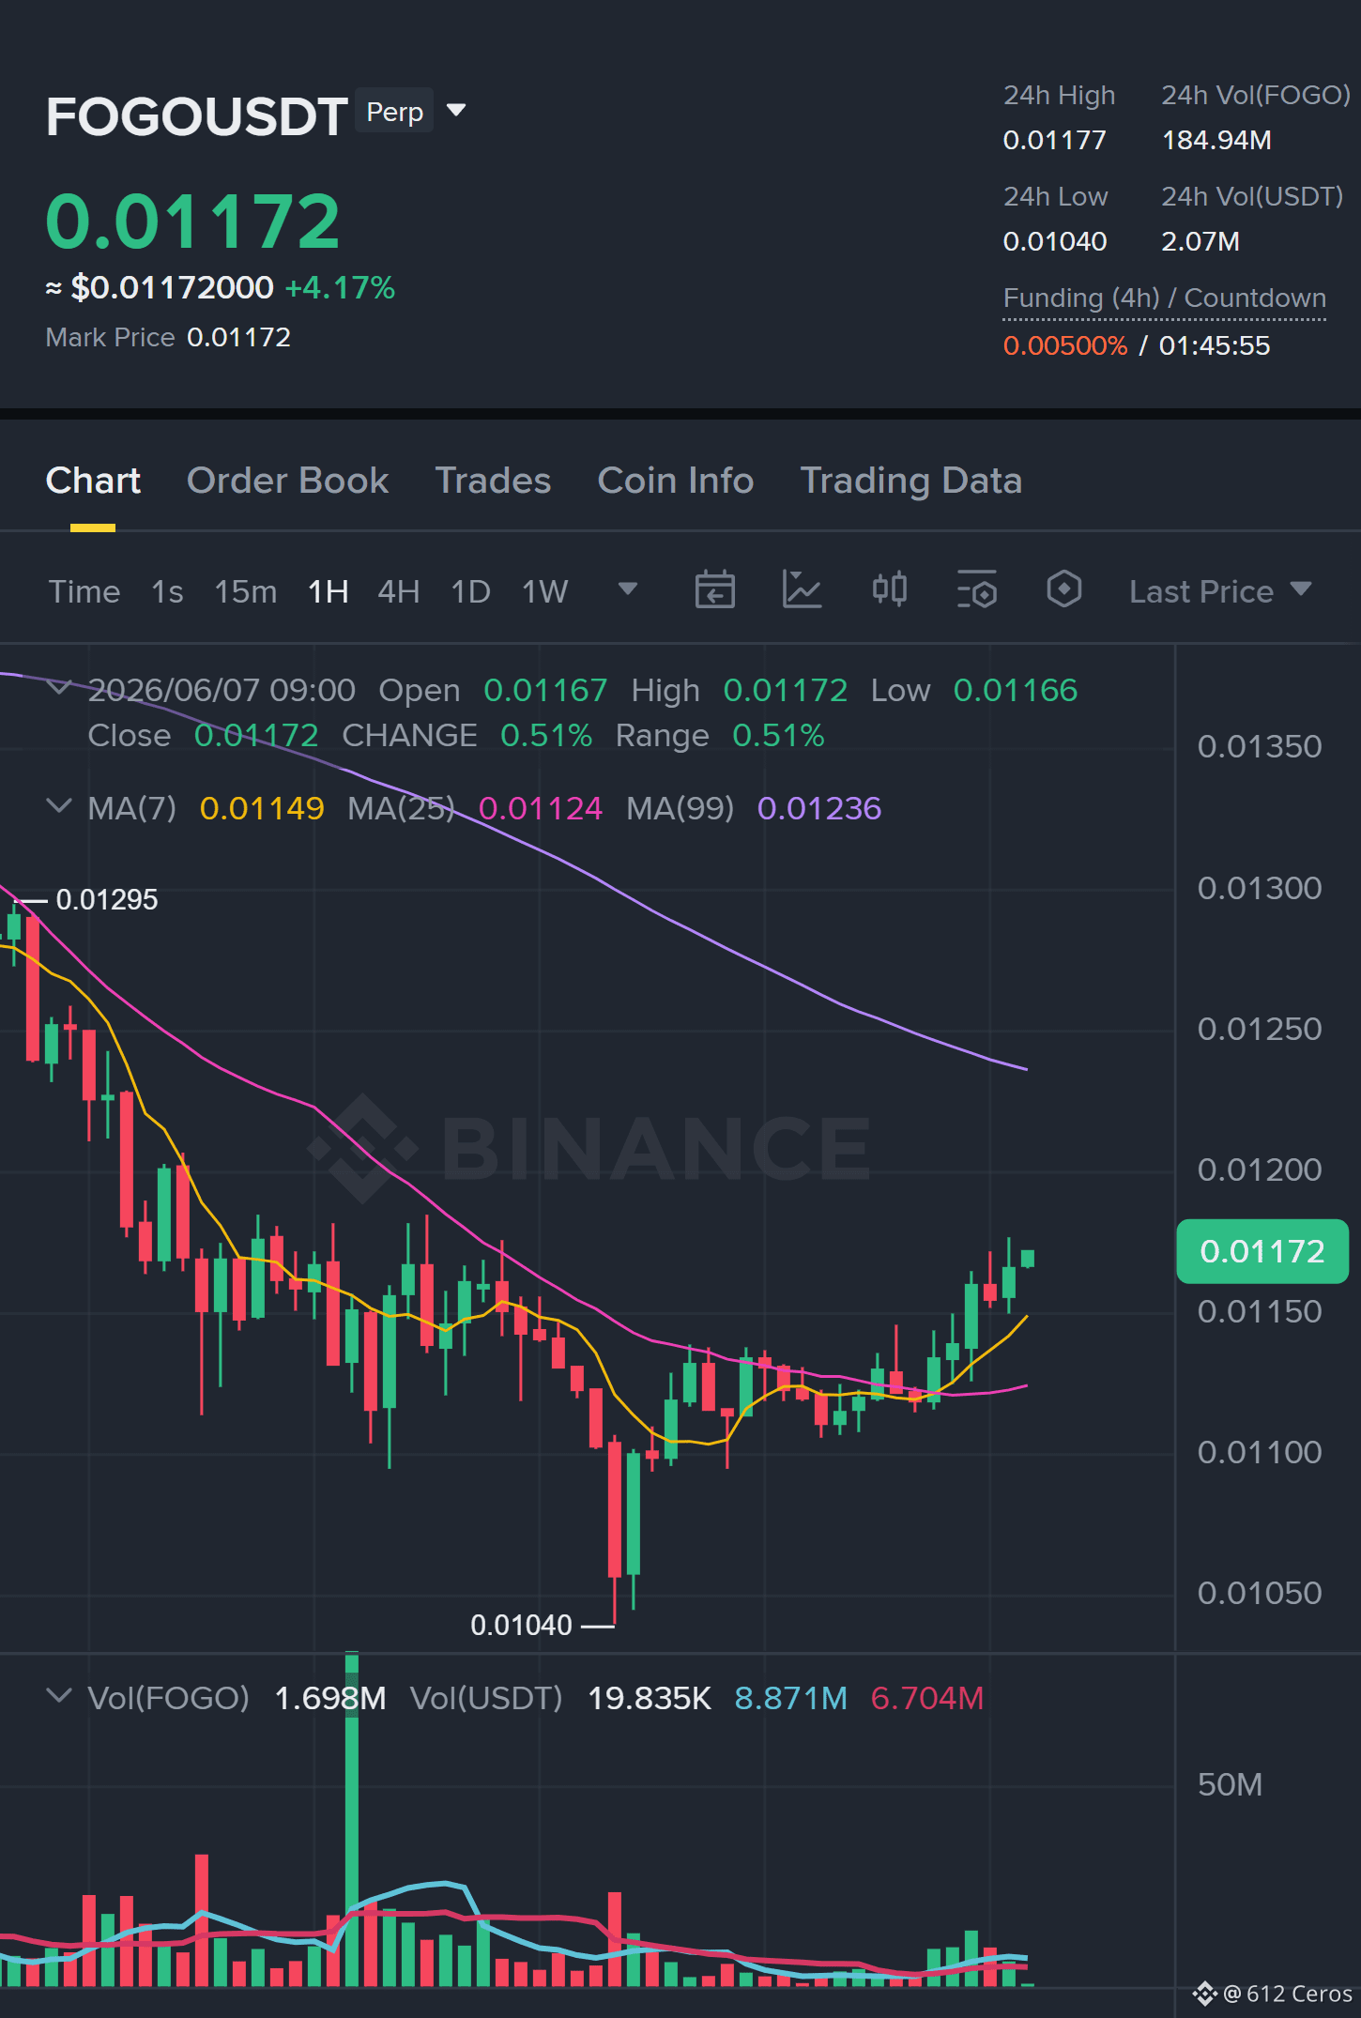Select the 4H chart interval
This screenshot has height=2018, width=1361.
click(x=398, y=591)
